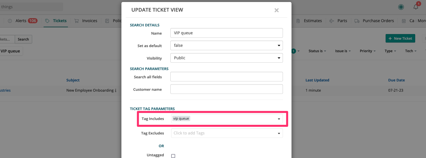The height and width of the screenshot is (158, 426).
Task: Click the info icon beside New Employee Onboarding
Action: (116, 90)
